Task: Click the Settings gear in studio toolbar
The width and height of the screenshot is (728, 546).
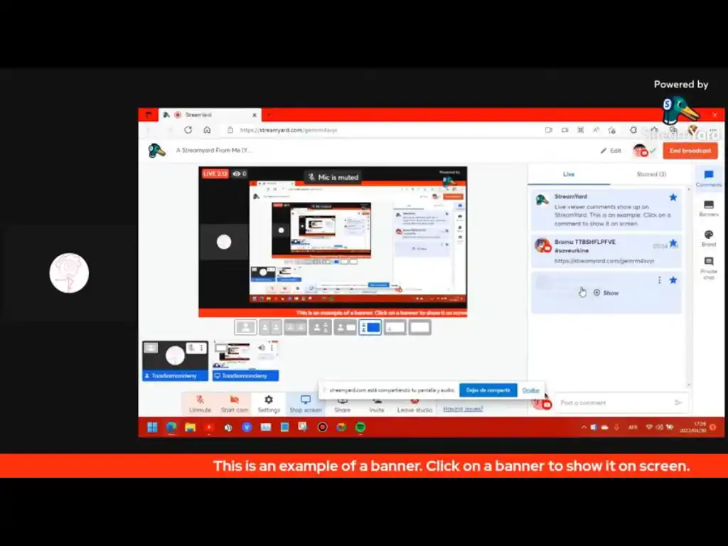Action: (269, 404)
